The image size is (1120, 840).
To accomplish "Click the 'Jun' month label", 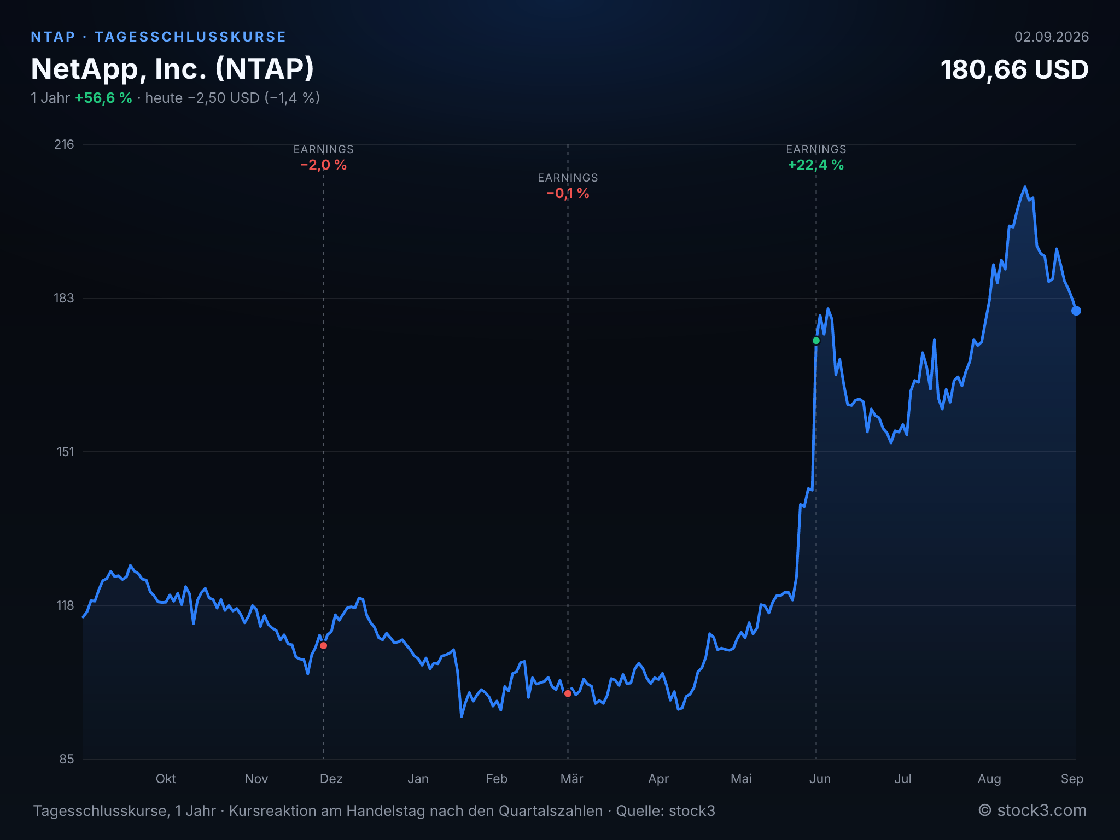I will pyautogui.click(x=820, y=779).
